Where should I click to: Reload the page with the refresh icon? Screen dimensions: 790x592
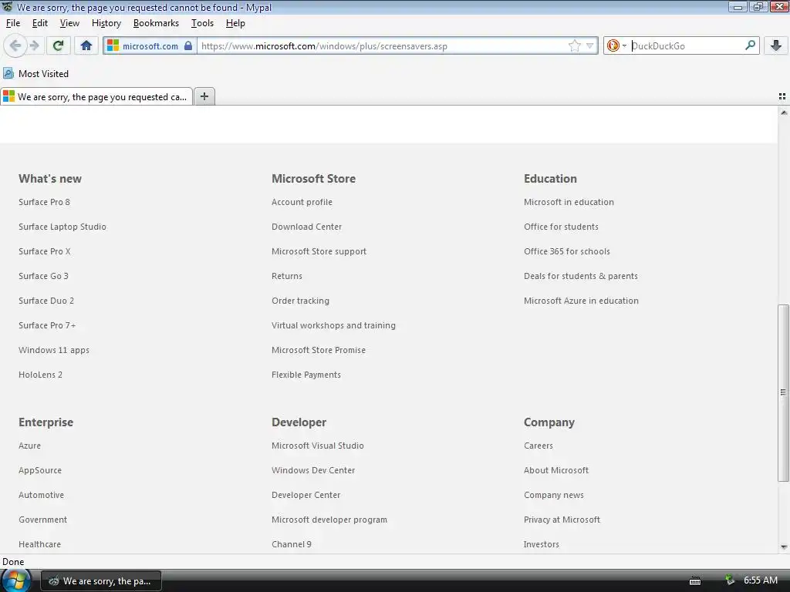(58, 45)
